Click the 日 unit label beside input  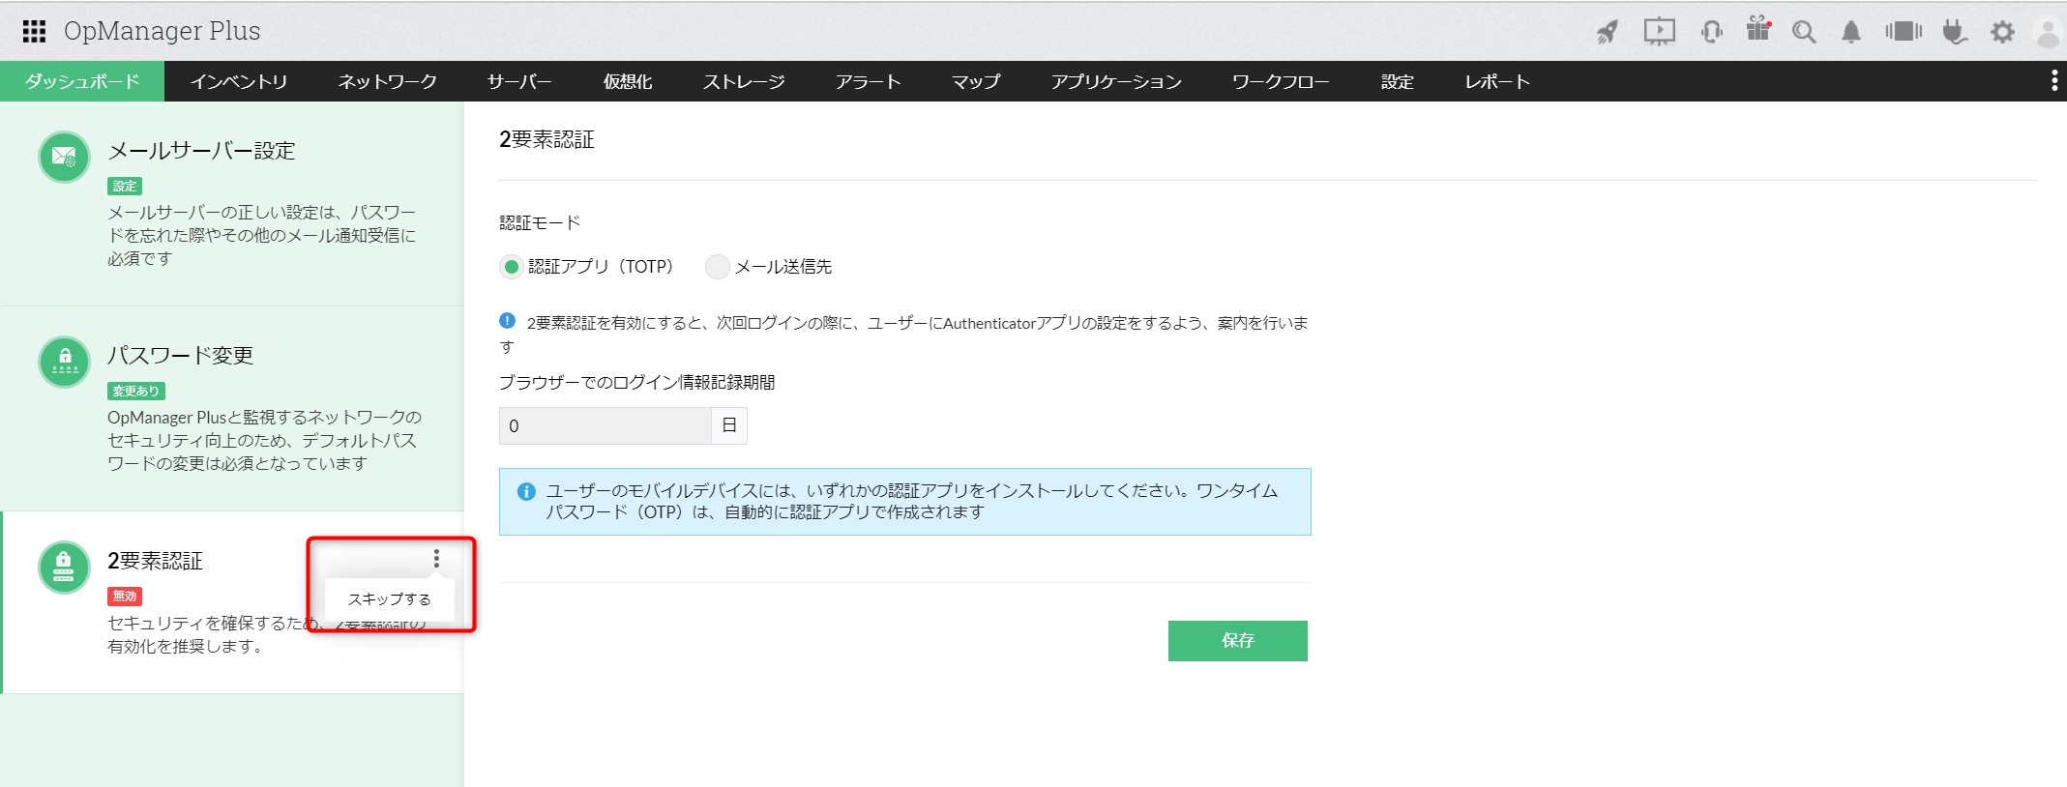tap(729, 425)
